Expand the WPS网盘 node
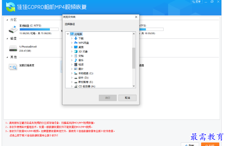This screenshot has width=226, height=146. click(x=72, y=43)
